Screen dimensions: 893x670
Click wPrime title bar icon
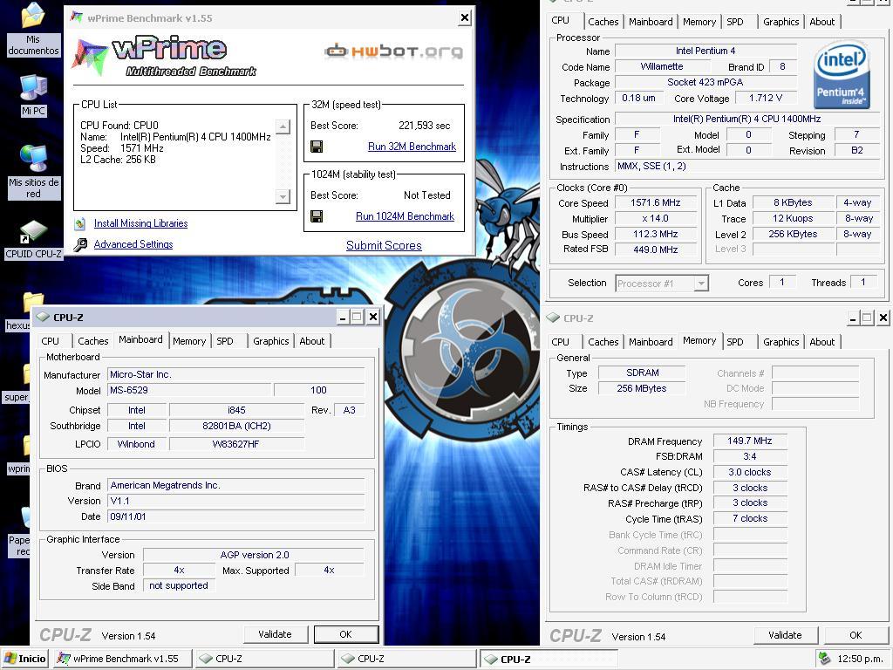click(x=77, y=17)
